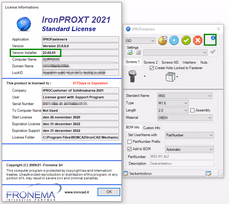
Task: Open the Length 2.0 dropdown
Action: [173, 110]
